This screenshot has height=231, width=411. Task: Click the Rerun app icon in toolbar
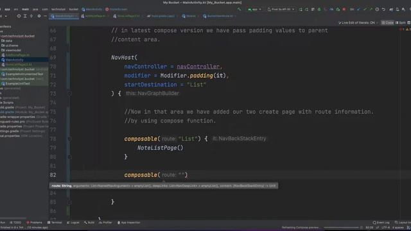pyautogui.click(x=301, y=9)
